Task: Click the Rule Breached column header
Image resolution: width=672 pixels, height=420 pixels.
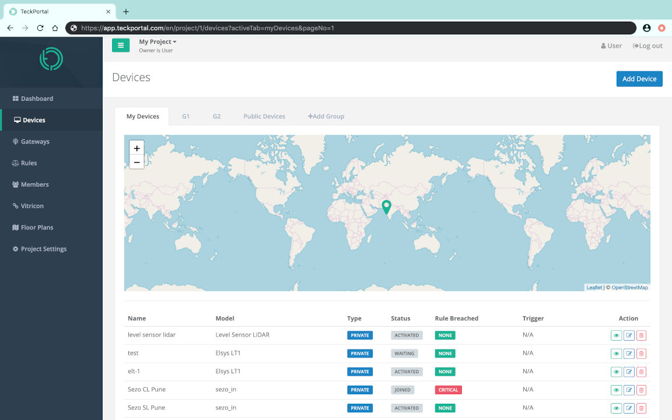Action: tap(456, 318)
